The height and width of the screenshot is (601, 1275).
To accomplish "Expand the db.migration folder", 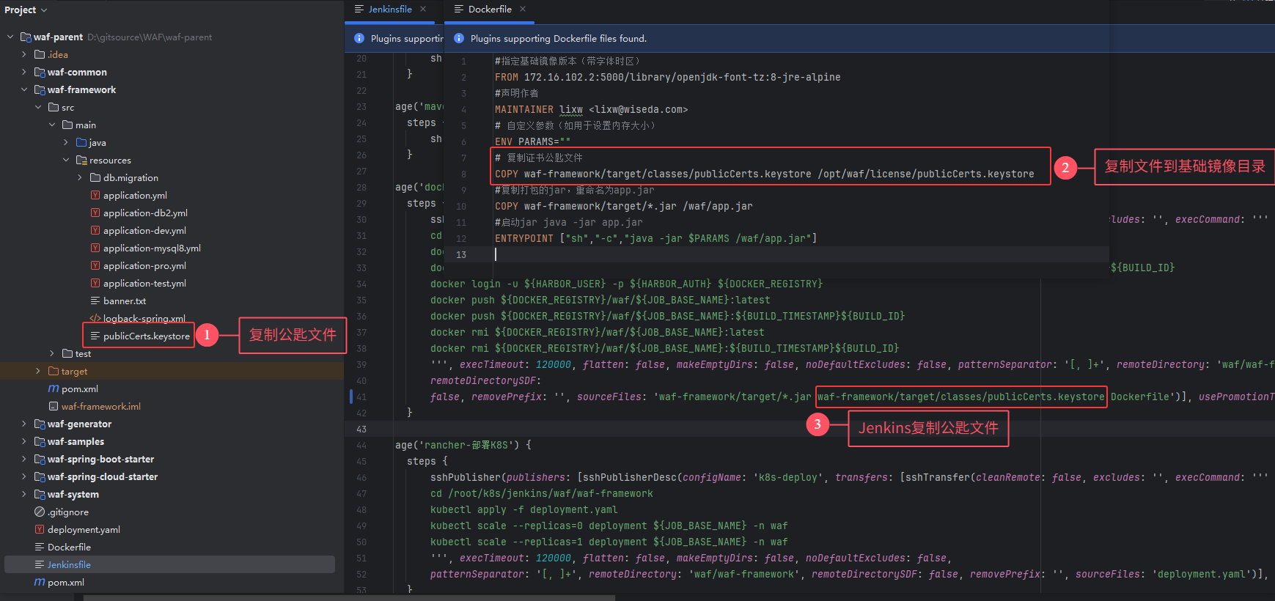I will coord(80,178).
